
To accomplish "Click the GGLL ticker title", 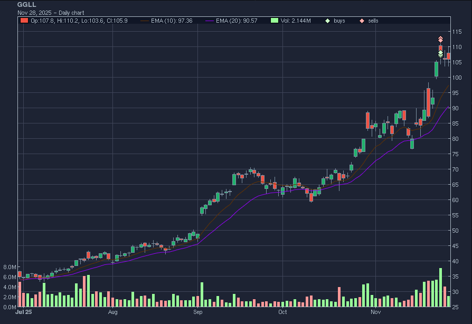I will coord(27,5).
